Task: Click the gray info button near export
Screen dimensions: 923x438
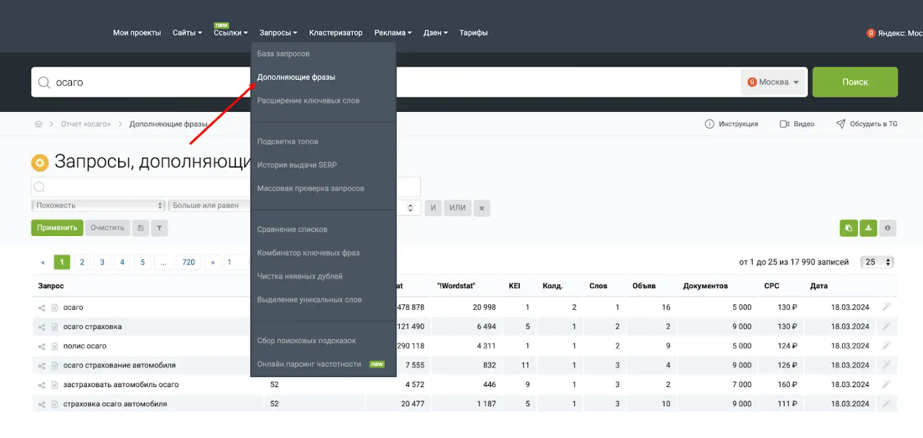Action: pyautogui.click(x=887, y=228)
